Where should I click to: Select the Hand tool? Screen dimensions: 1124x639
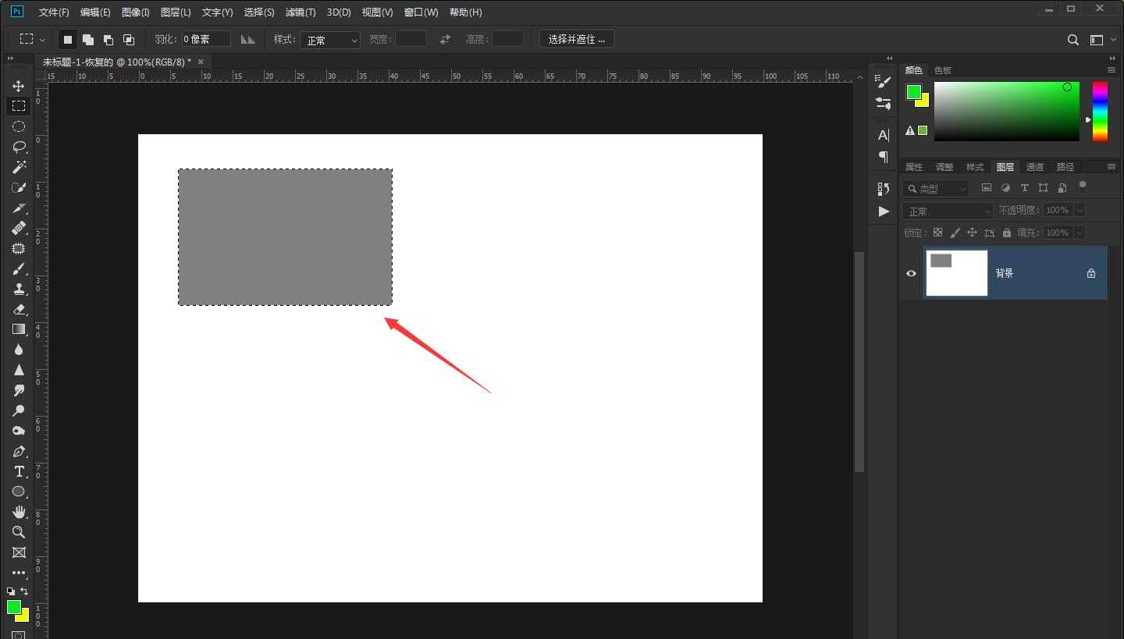(x=19, y=512)
